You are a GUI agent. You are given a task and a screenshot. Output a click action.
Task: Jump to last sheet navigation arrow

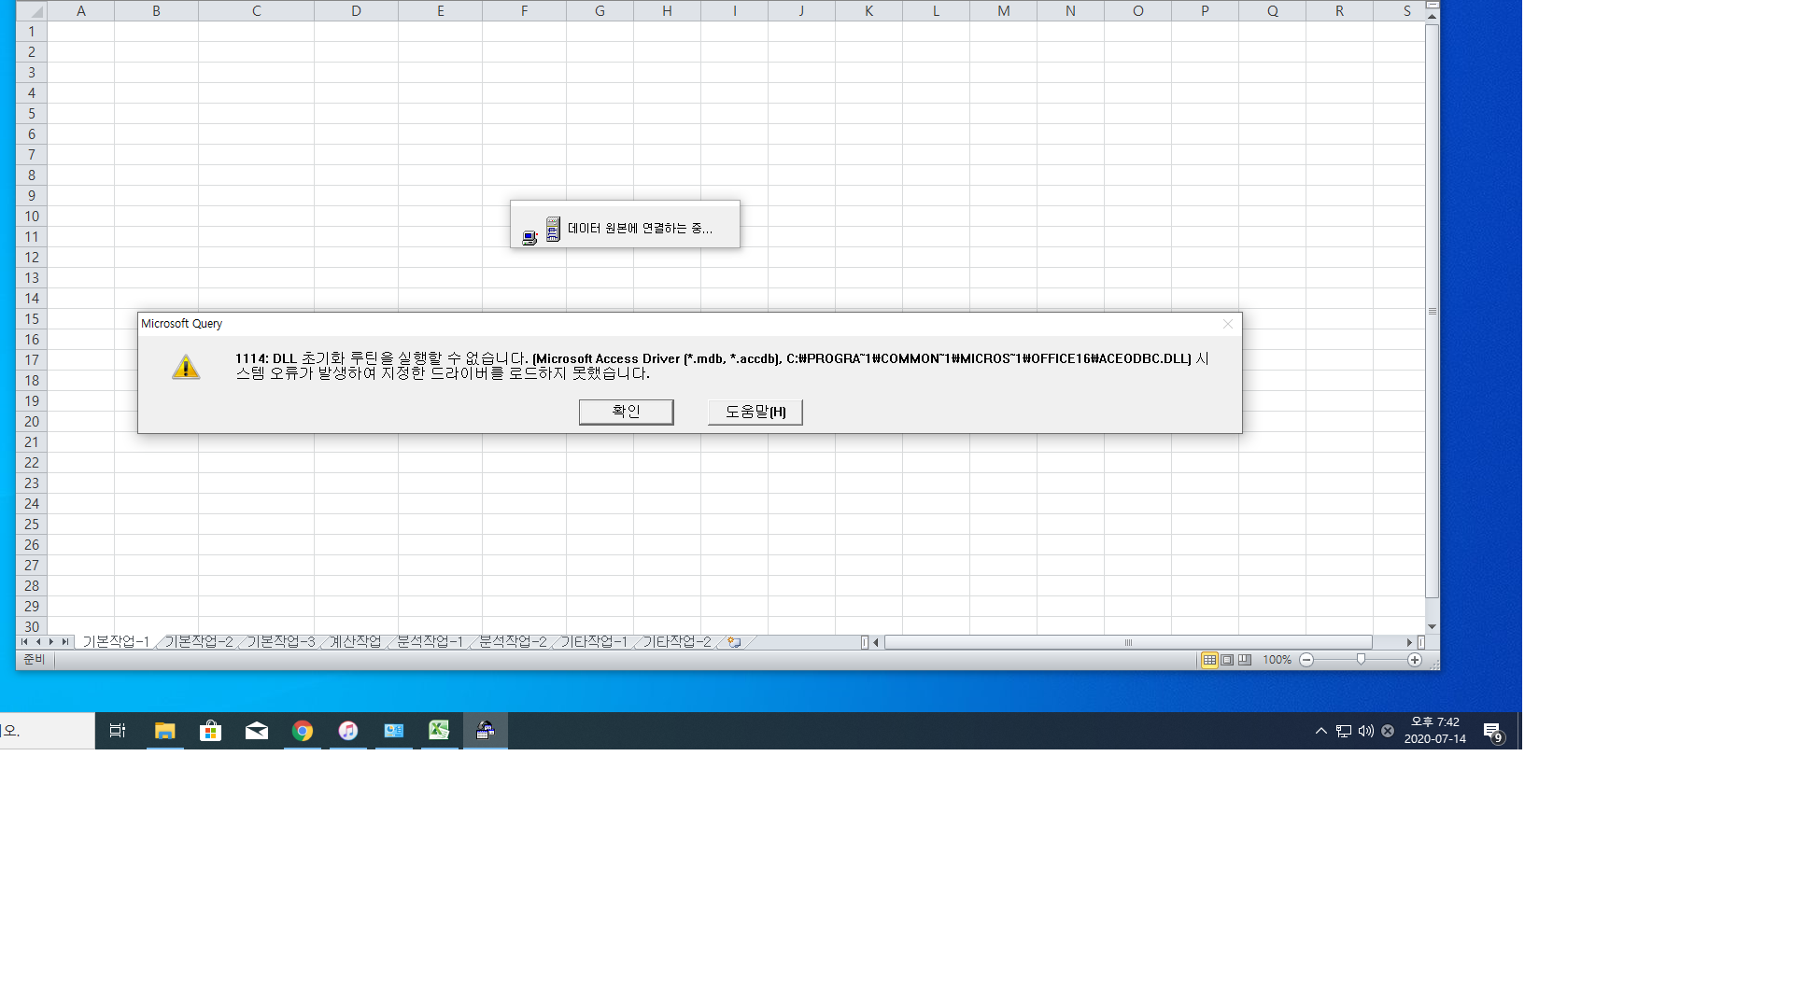[x=64, y=642]
